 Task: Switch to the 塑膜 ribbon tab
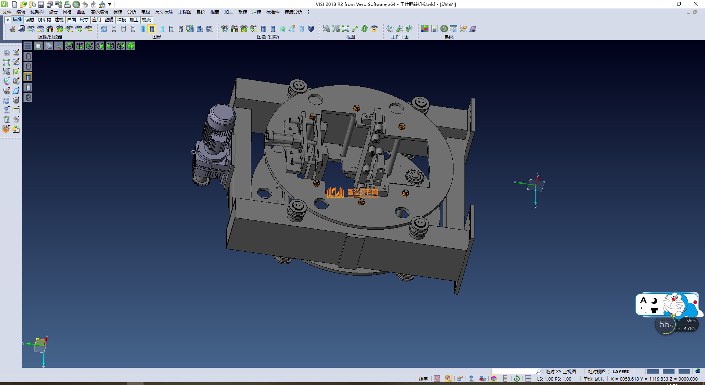[109, 20]
